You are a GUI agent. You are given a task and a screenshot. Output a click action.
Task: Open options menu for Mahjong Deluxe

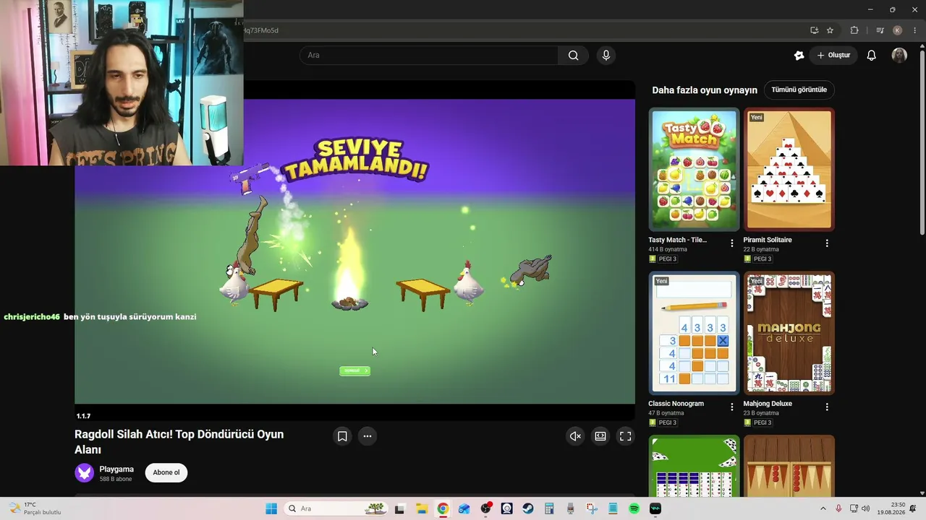point(827,407)
